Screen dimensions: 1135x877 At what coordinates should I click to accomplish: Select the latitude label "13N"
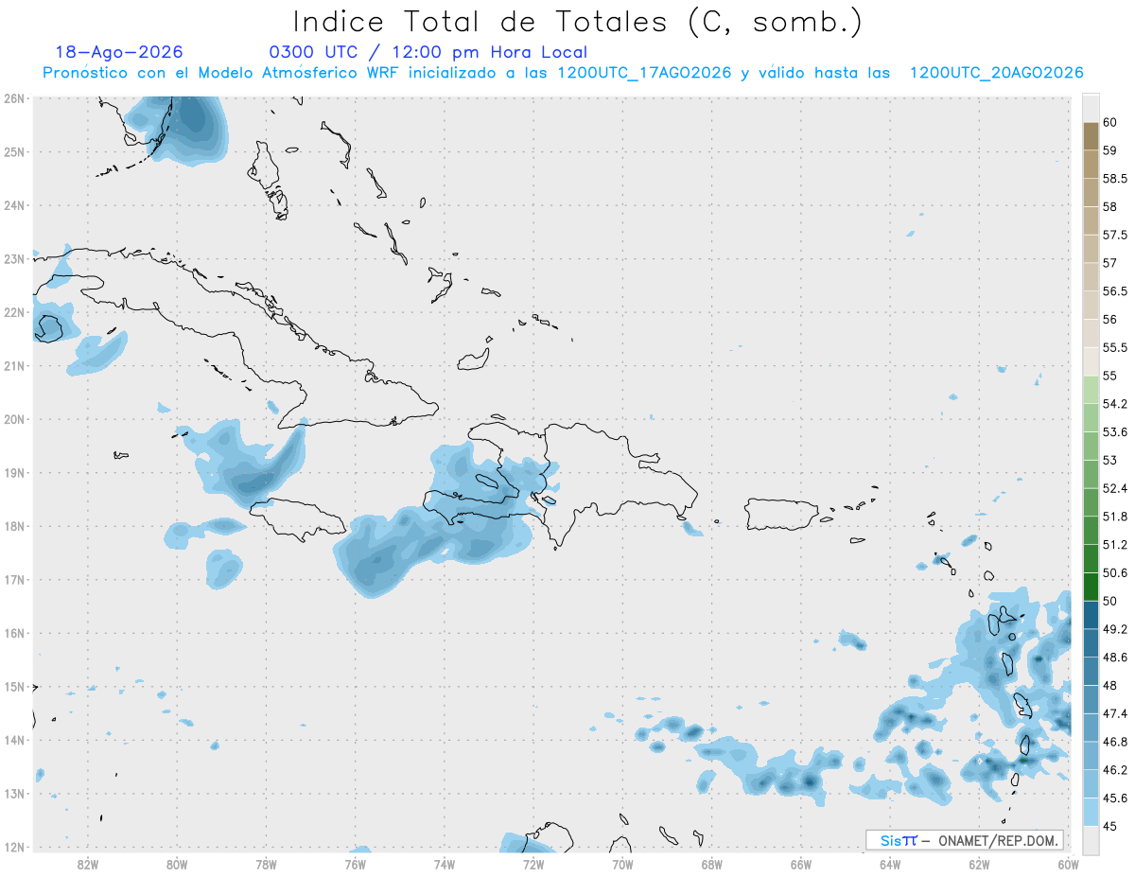14,793
